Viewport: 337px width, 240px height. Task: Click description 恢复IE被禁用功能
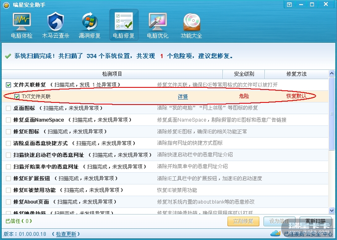pos(177,190)
